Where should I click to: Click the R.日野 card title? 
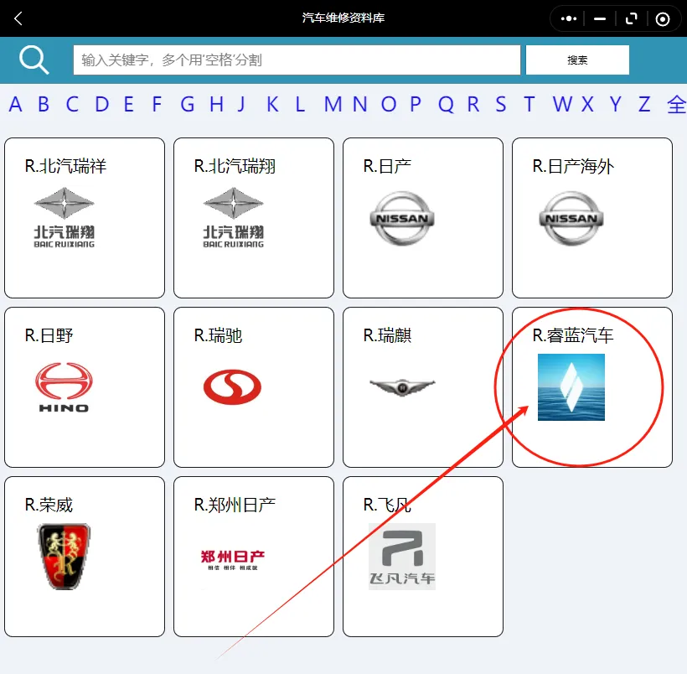pyautogui.click(x=49, y=336)
